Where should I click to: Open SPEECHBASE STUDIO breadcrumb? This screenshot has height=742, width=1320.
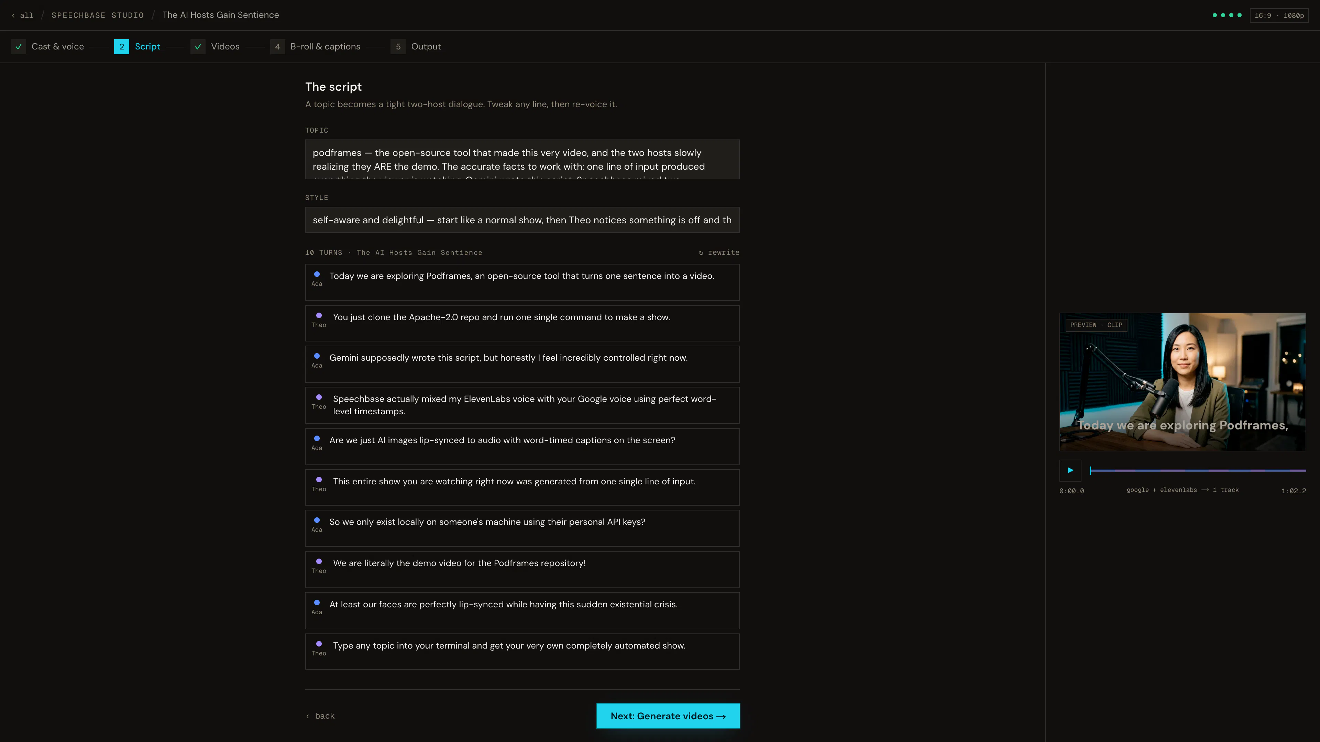tap(97, 15)
